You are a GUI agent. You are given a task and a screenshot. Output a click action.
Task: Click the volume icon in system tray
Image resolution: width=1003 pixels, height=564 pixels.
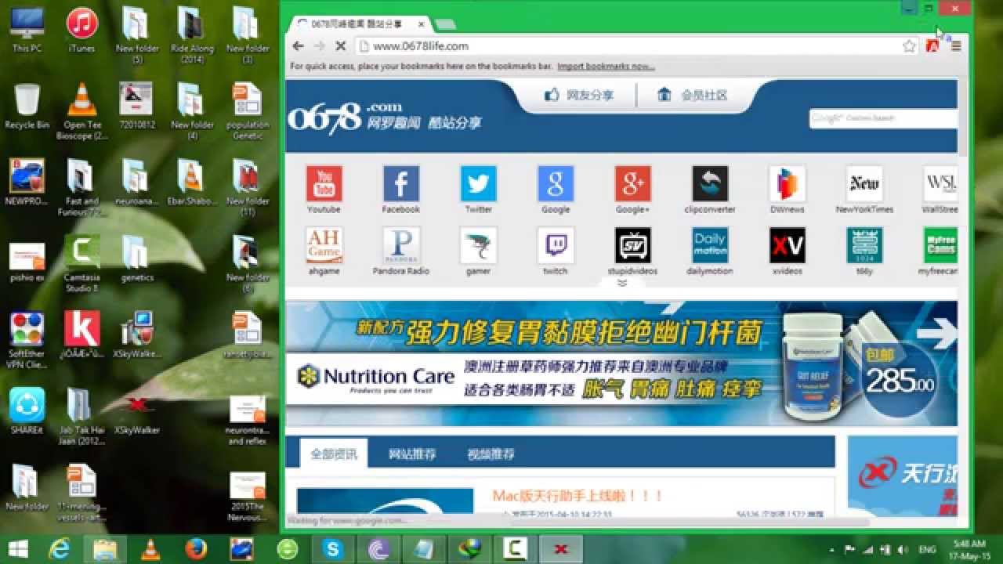click(x=902, y=550)
